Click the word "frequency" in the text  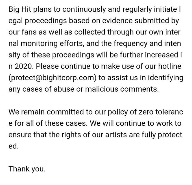[x=130, y=44]
